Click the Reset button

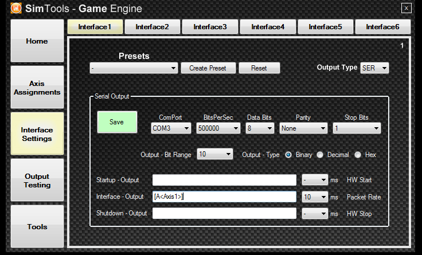(259, 68)
